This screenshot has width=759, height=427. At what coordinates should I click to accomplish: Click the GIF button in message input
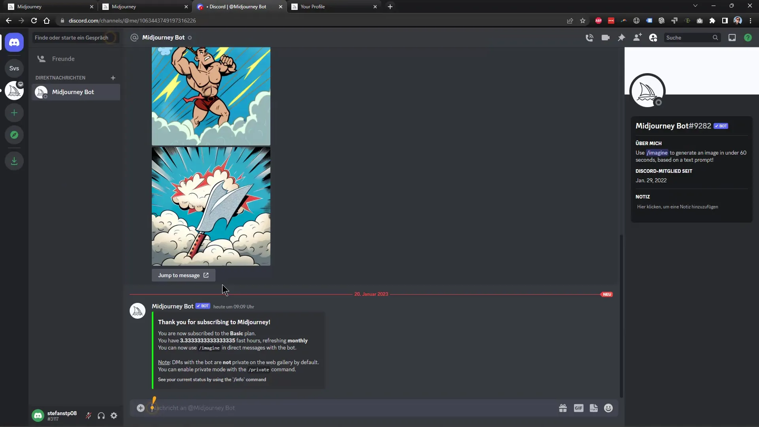coord(578,408)
